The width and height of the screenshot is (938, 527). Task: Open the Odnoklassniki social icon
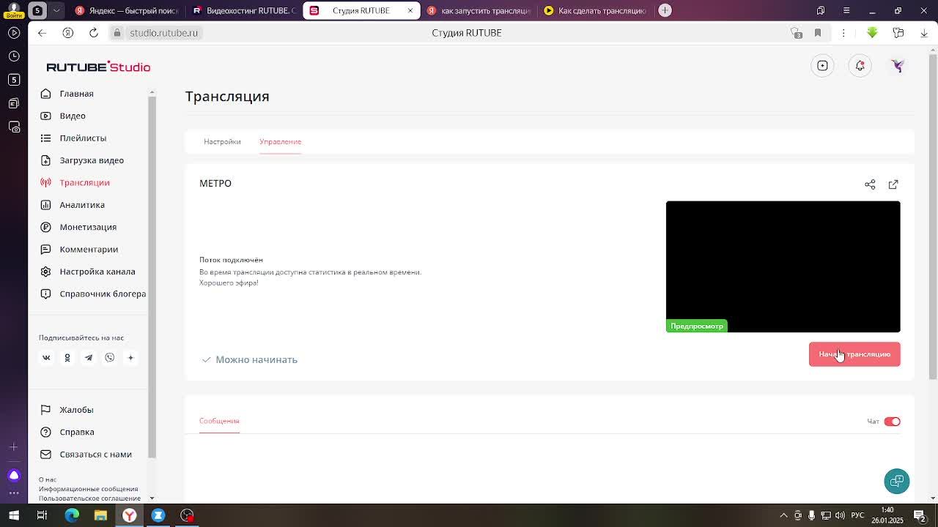[67, 358]
